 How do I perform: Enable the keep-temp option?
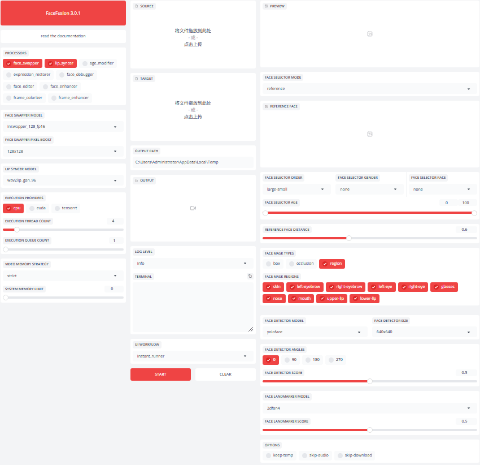280,455
